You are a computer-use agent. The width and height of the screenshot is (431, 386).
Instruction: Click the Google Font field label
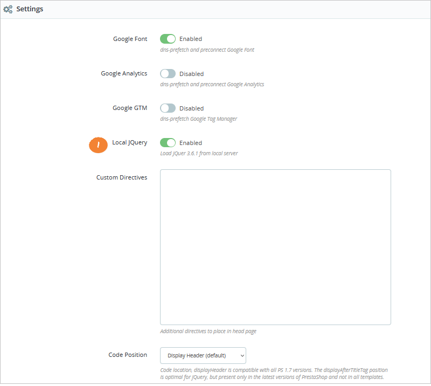click(130, 39)
